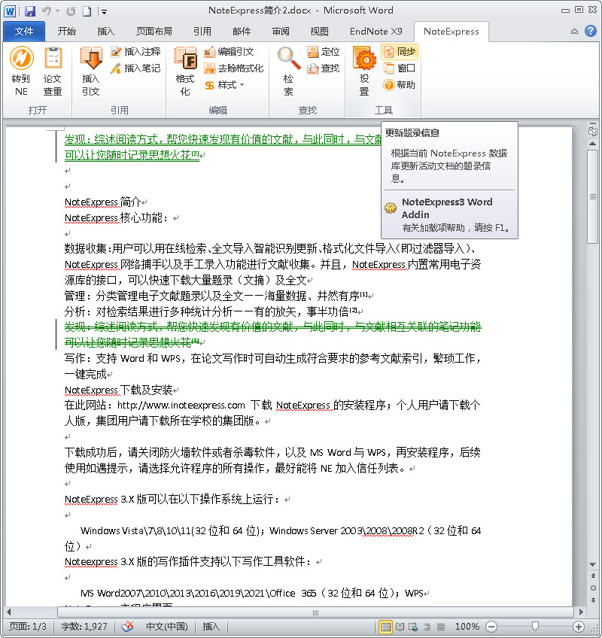Click the zoom in plus button
Image resolution: width=602 pixels, height=638 pixels.
click(579, 627)
